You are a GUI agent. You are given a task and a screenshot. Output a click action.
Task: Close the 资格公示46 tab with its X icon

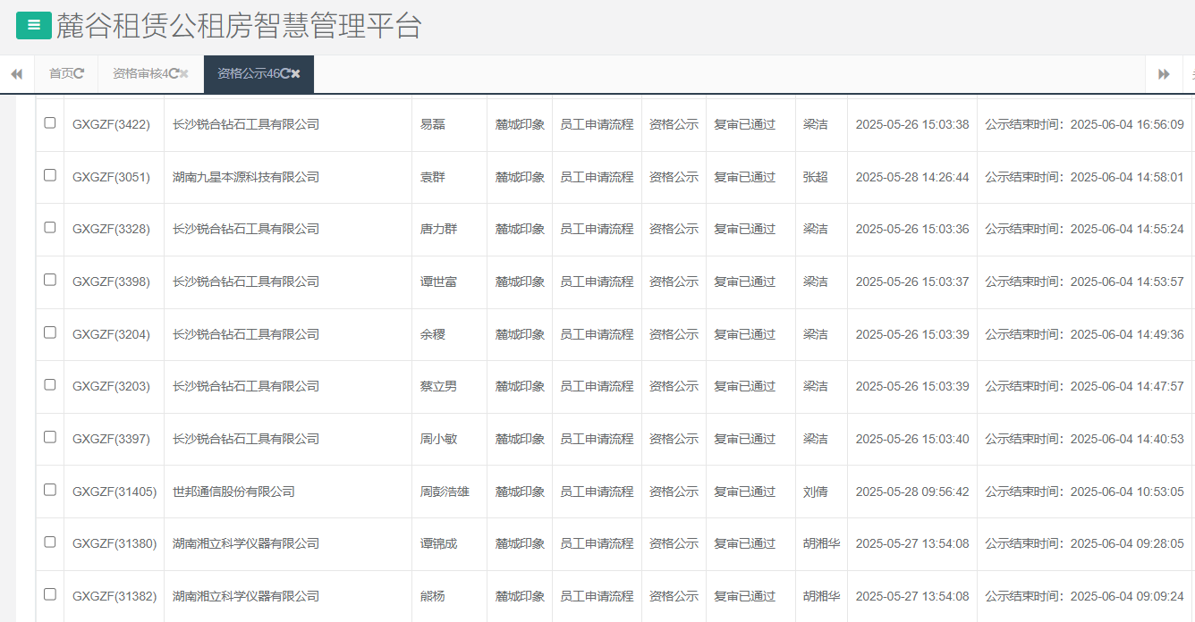pos(296,74)
